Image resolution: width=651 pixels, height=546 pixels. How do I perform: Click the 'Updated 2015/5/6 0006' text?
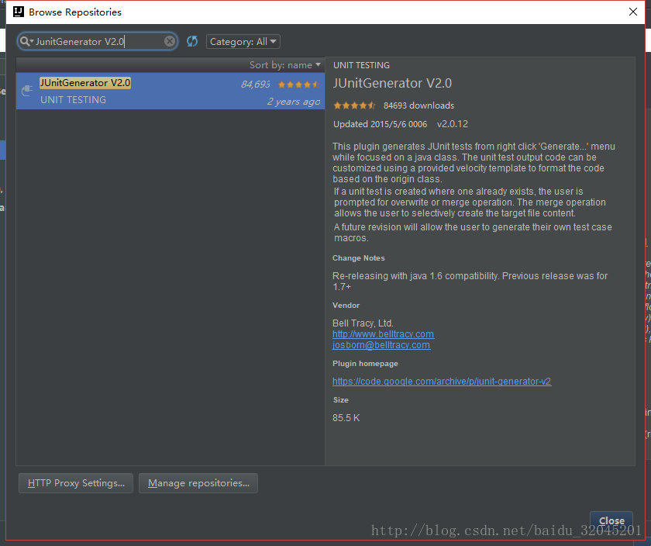tap(380, 124)
